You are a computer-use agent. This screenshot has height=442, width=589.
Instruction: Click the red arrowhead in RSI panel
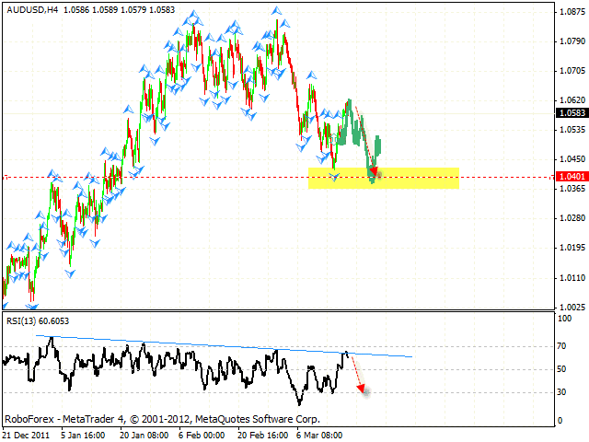click(364, 392)
